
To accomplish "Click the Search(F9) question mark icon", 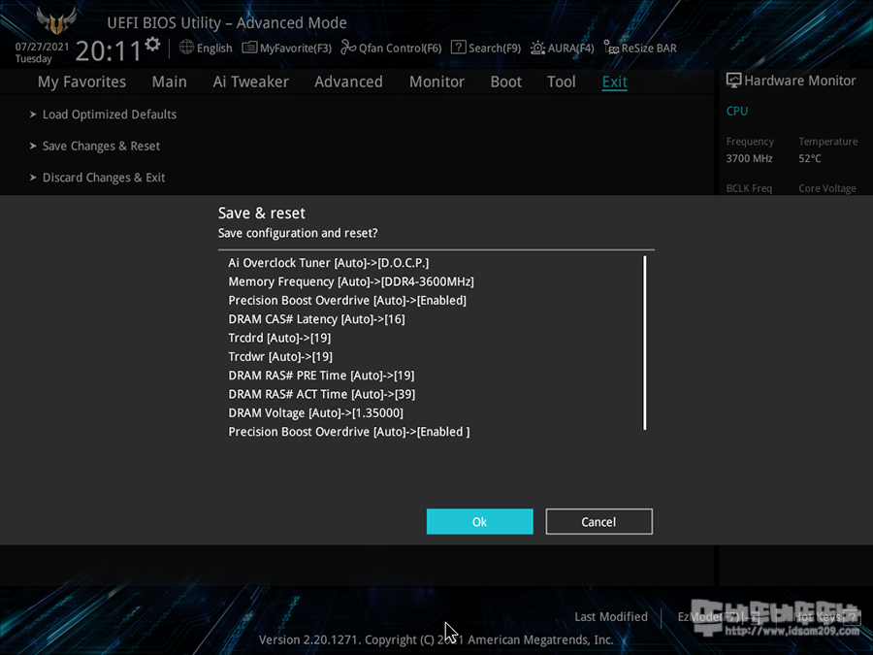I will (458, 48).
